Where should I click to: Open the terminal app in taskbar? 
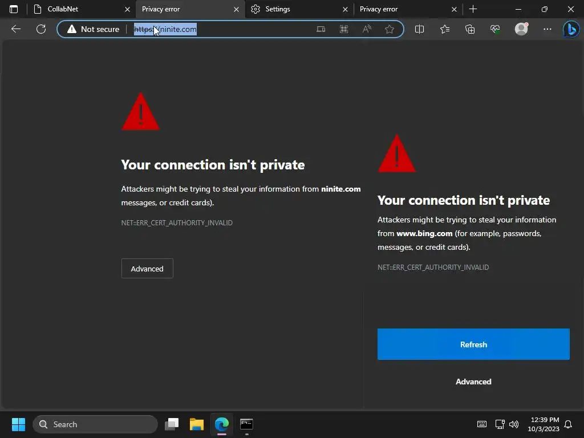(246, 424)
